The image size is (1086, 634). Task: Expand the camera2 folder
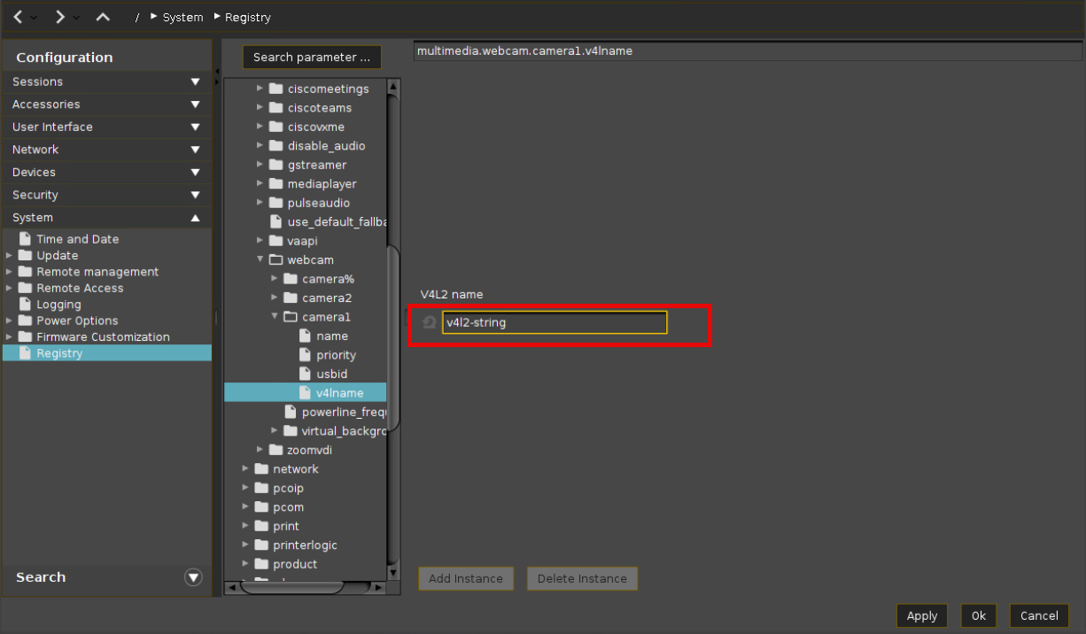click(x=275, y=298)
